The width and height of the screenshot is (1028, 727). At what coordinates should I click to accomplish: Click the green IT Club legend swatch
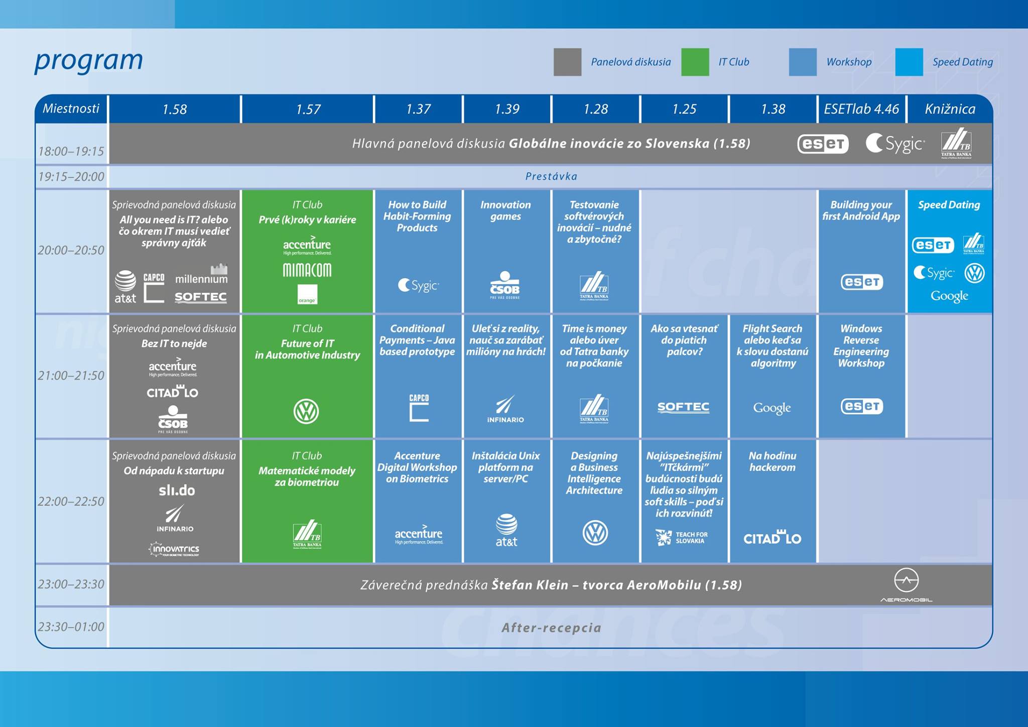[695, 62]
